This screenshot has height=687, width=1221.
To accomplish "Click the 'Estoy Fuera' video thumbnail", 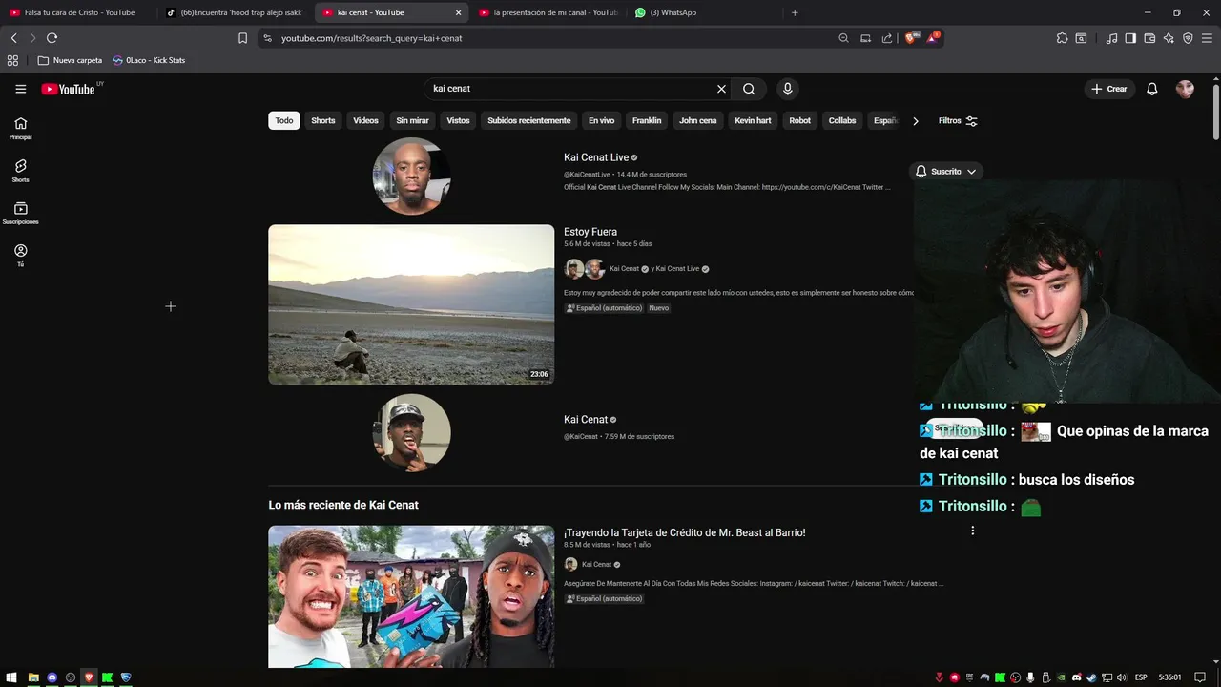I will coord(411,304).
